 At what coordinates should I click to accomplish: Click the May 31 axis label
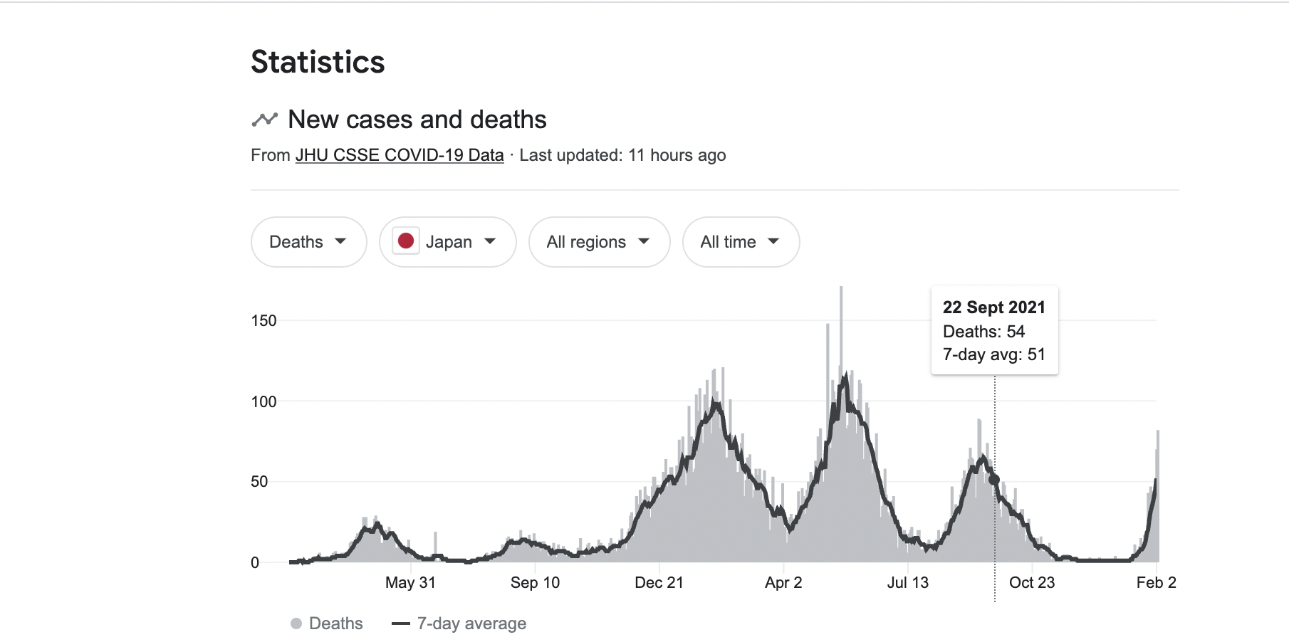tap(410, 582)
